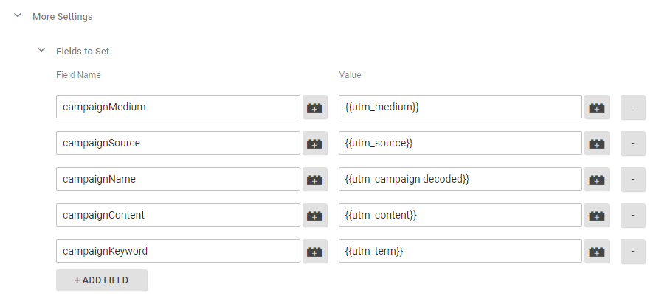This screenshot has width=656, height=301.
Task: Delete the campaignName row using minus button
Action: (633, 179)
